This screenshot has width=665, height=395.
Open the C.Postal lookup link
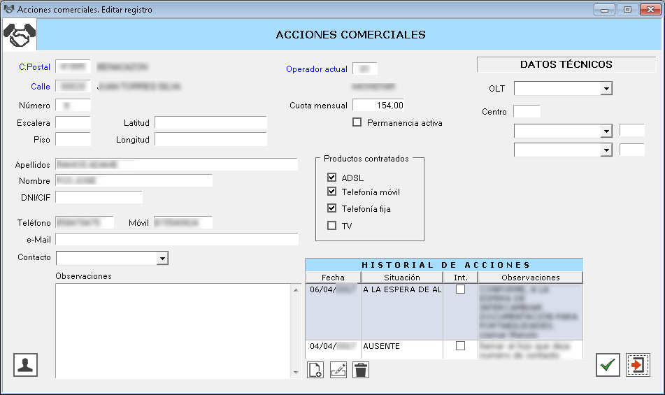pos(35,67)
